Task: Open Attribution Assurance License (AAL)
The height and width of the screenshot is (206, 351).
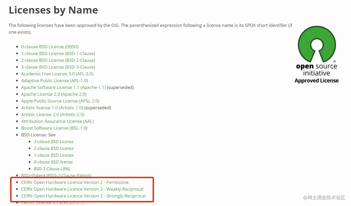Action: (57, 121)
